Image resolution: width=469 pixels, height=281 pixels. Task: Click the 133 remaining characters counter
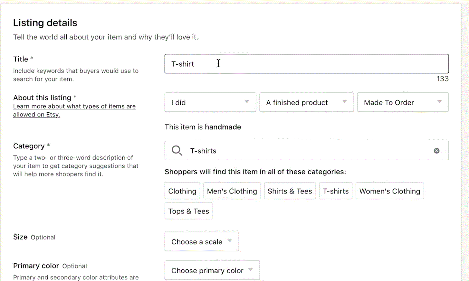[x=442, y=79]
